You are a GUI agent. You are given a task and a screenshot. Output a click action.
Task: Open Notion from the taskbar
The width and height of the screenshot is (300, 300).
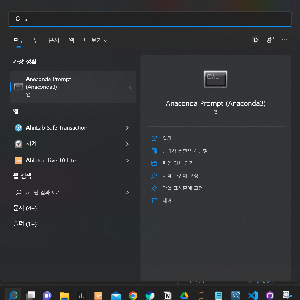click(x=167, y=296)
